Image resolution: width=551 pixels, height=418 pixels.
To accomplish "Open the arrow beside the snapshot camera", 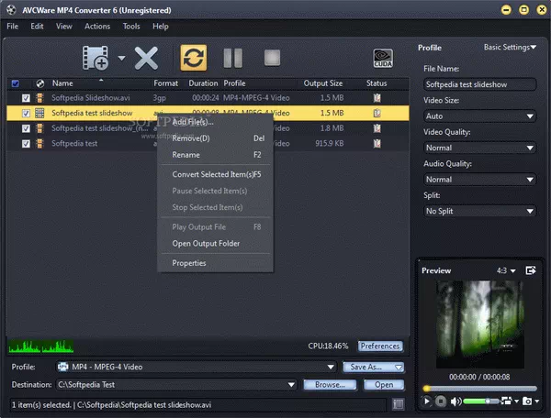I will click(x=537, y=401).
